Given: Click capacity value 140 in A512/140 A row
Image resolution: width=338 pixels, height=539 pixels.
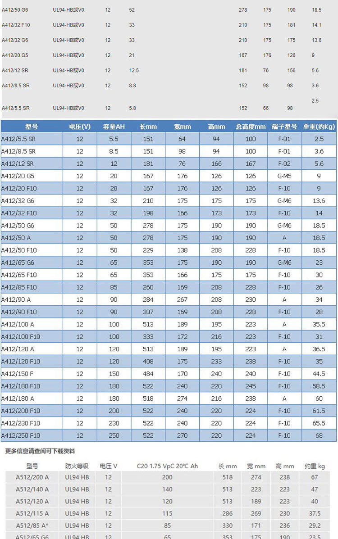Looking at the screenshot, I should [167, 489].
